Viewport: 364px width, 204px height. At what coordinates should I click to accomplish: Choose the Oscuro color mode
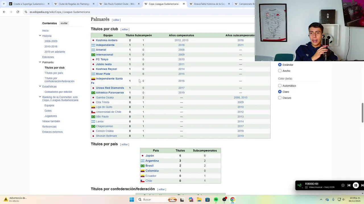coord(280,98)
